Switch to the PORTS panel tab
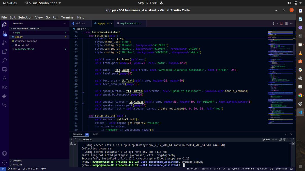Viewport: 305px width, 171px height. (x=96, y=134)
